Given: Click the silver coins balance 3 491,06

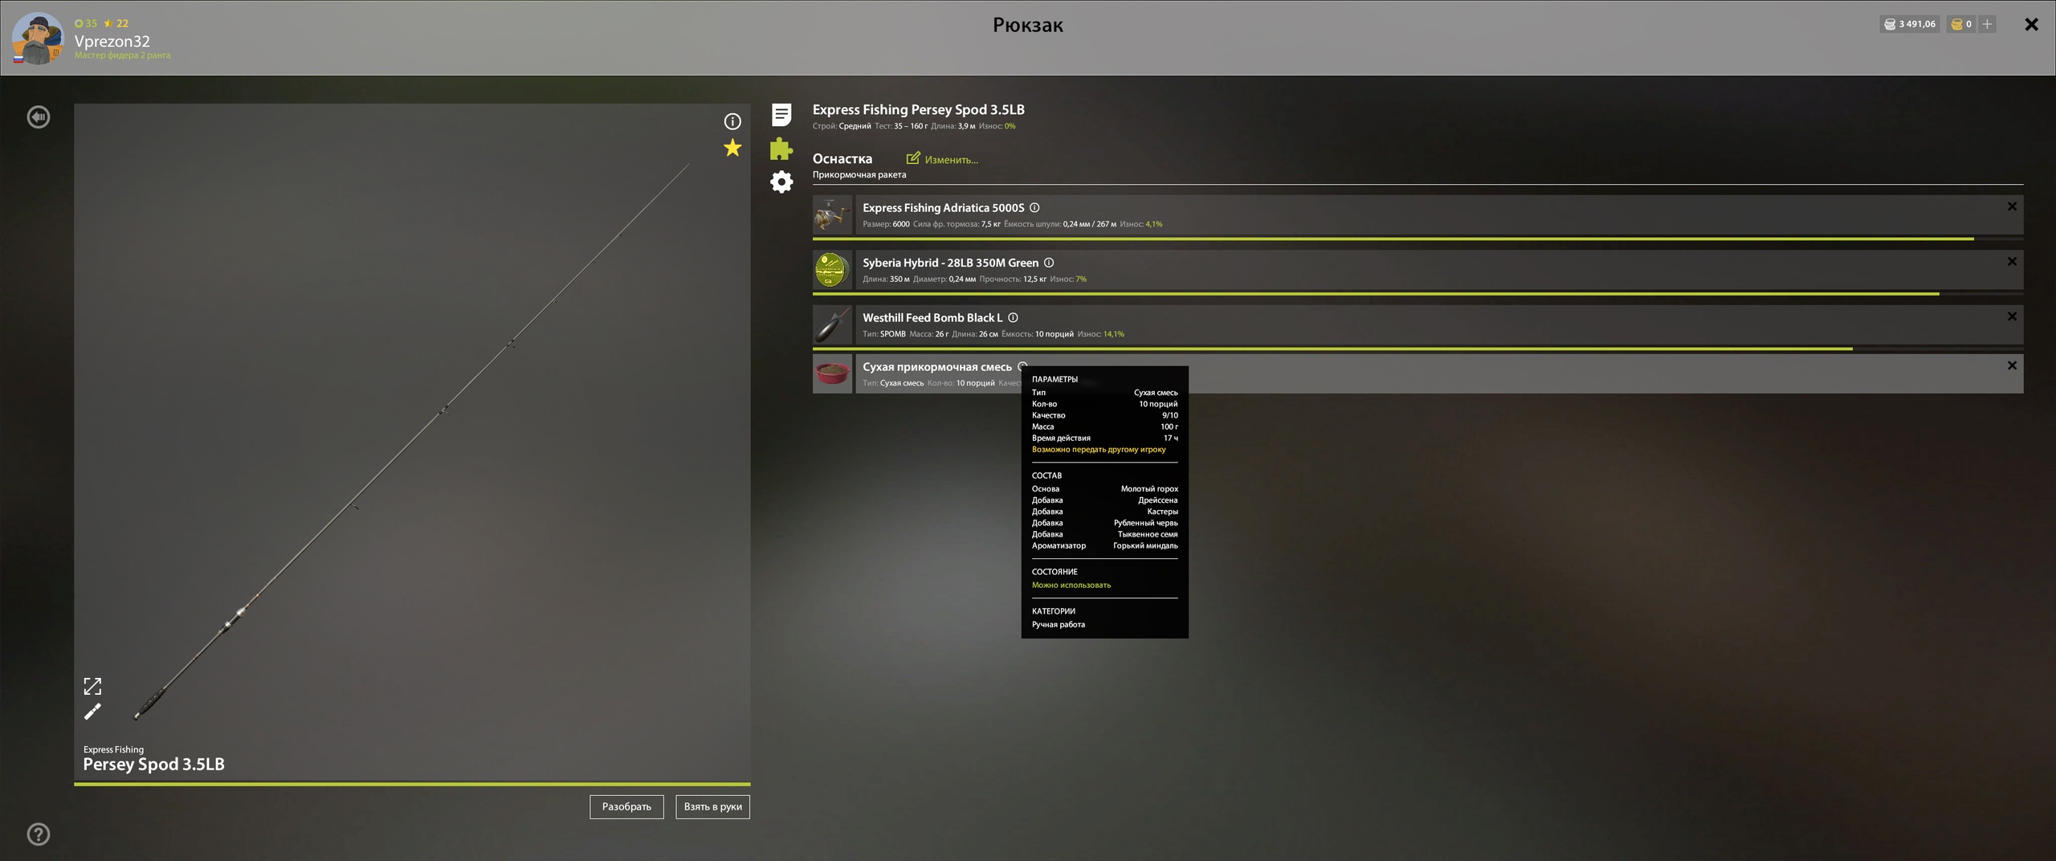Looking at the screenshot, I should (x=1909, y=24).
